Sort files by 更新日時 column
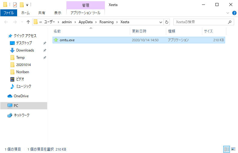Viewport: 238px width, 153px height. [148, 31]
